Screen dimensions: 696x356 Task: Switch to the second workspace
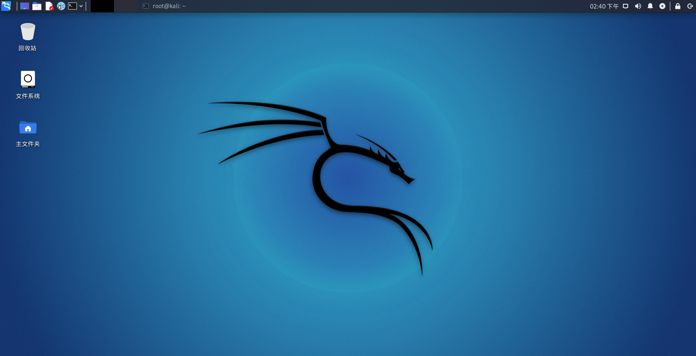(126, 6)
